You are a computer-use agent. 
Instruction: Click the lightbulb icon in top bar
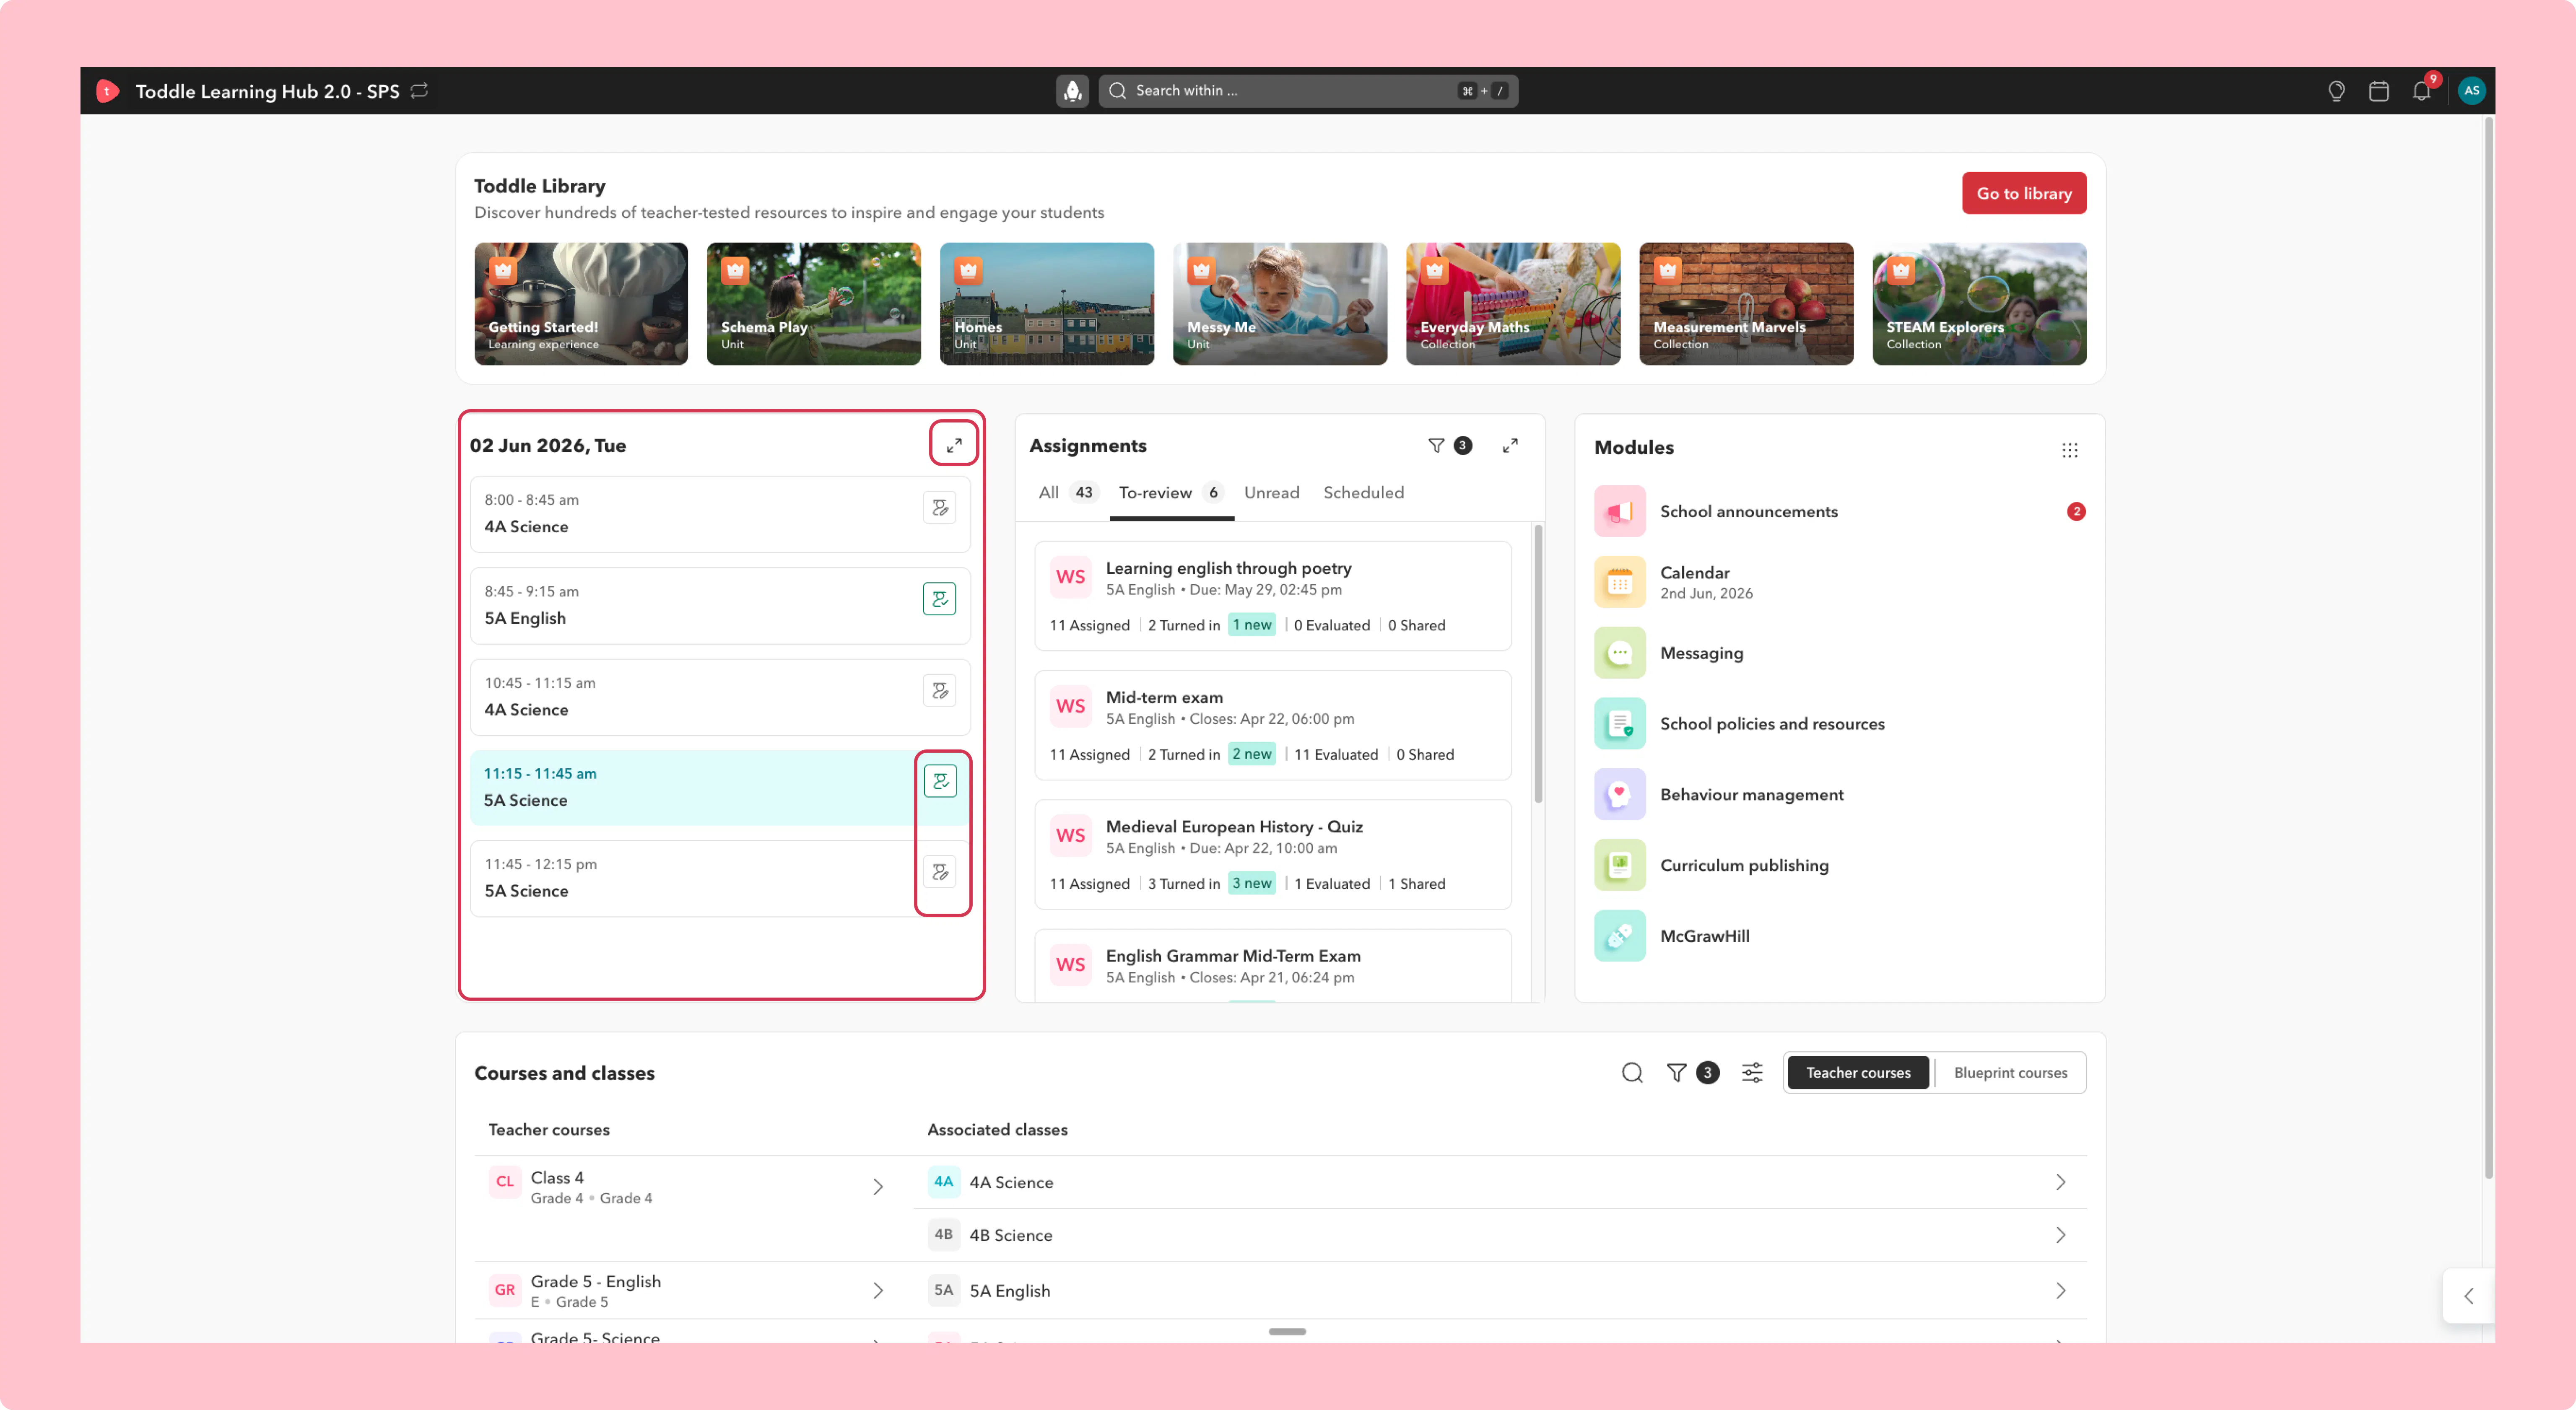2336,91
